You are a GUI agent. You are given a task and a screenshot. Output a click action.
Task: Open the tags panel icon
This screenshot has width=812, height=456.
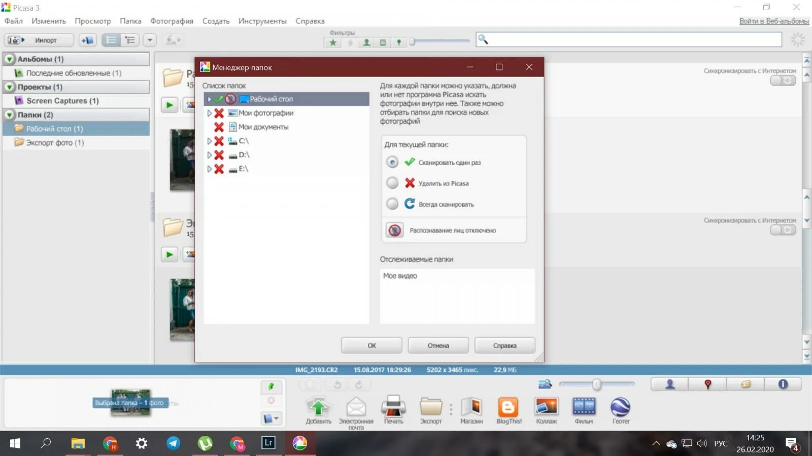click(746, 385)
